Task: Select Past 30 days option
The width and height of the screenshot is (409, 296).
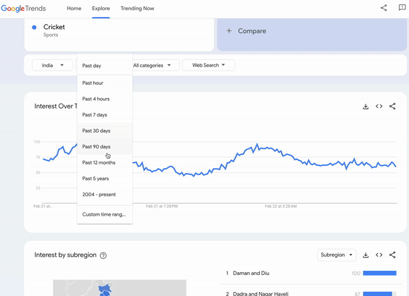Action: (x=104, y=131)
